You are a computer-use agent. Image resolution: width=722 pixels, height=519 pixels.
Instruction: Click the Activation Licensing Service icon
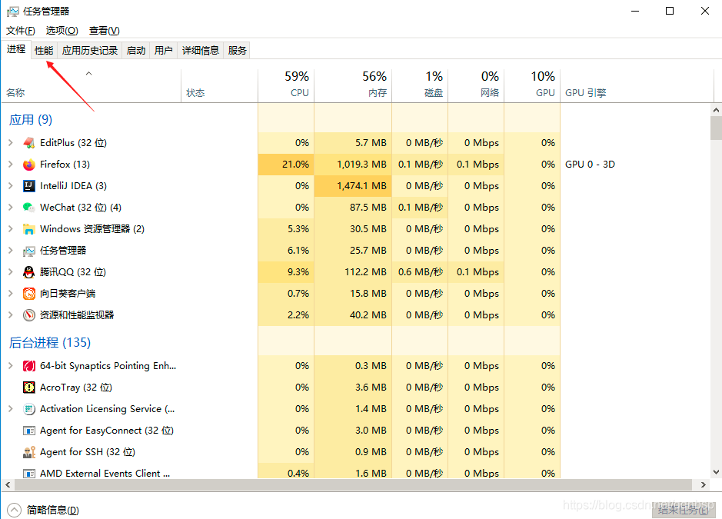pos(29,408)
